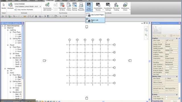Click the Open file quick-access icon

click(3, 16)
